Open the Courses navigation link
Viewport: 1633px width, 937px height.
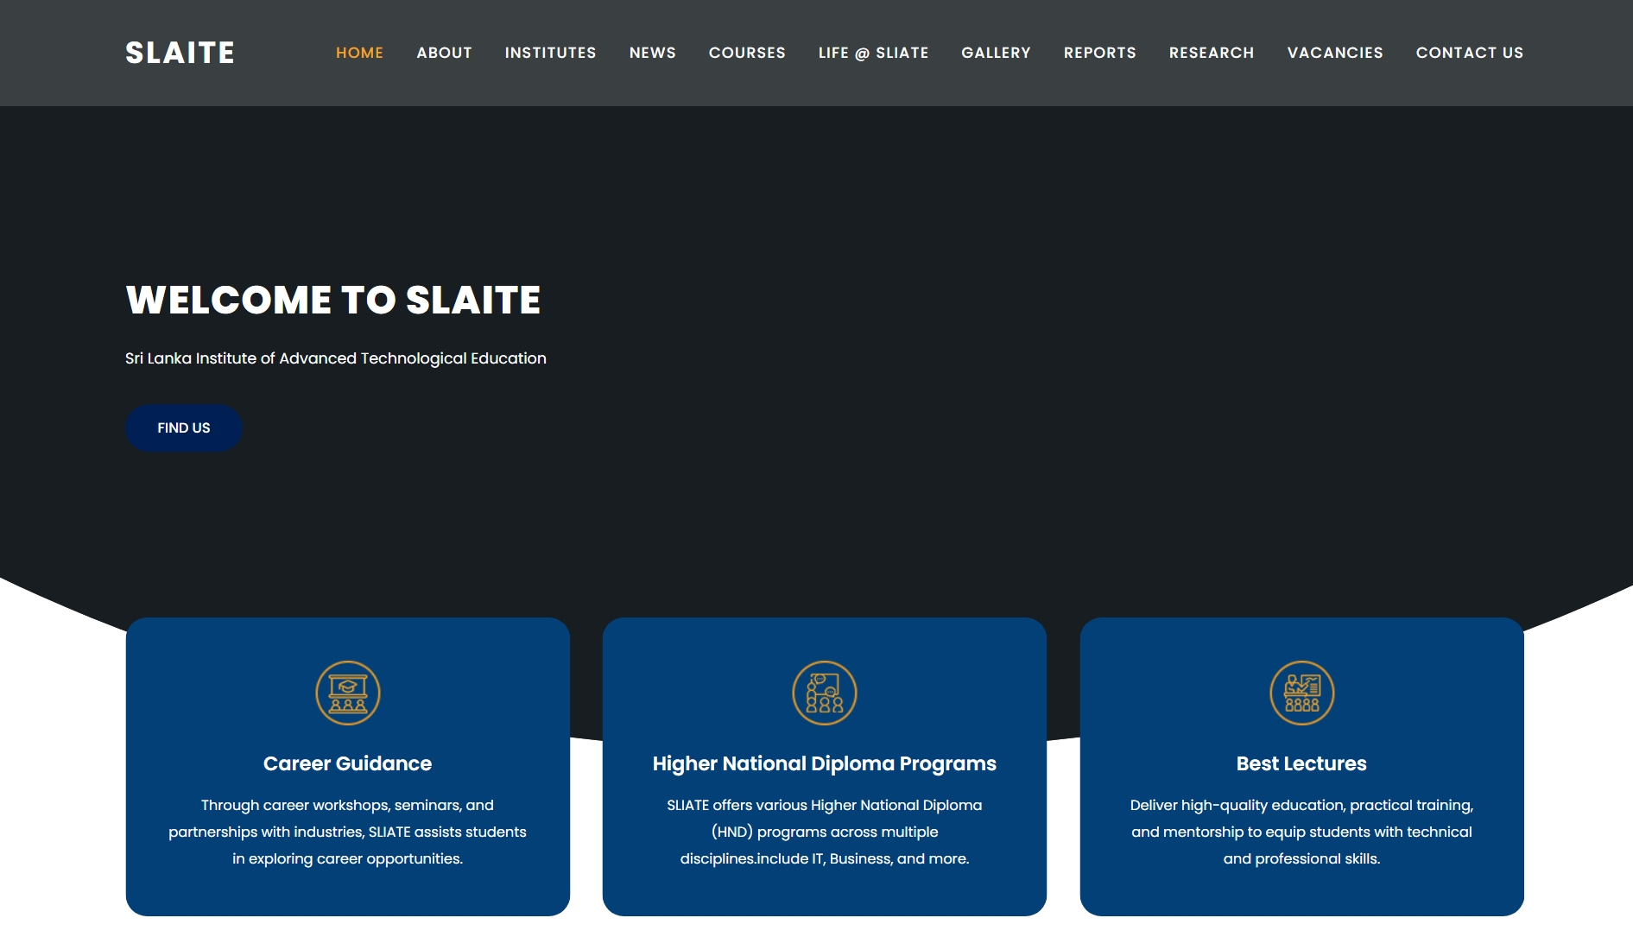click(x=747, y=53)
